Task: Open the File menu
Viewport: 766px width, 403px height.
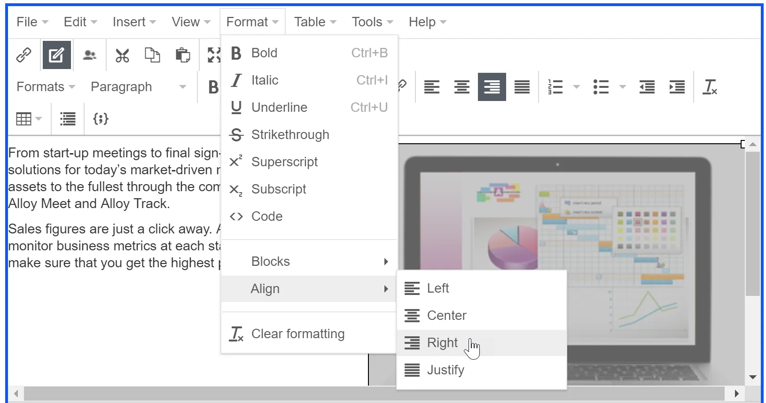Action: point(32,22)
